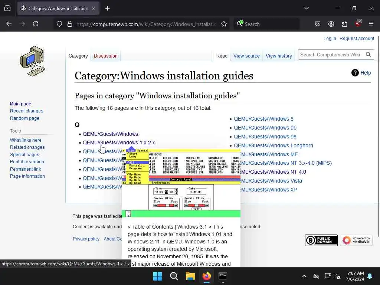Image resolution: width=380 pixels, height=285 pixels.
Task: Show hidden system tray icons
Action: tap(304, 276)
